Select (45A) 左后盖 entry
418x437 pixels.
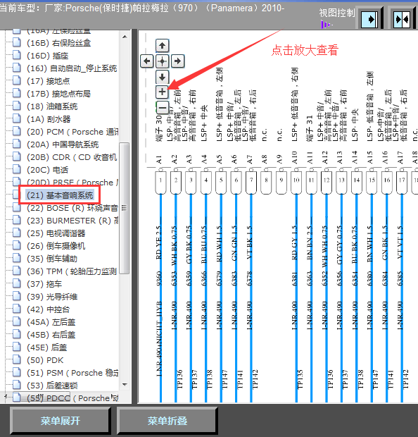click(51, 322)
